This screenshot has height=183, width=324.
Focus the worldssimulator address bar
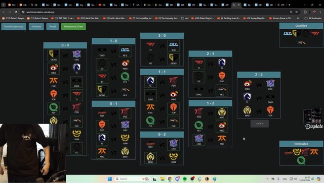pyautogui.click(x=155, y=12)
